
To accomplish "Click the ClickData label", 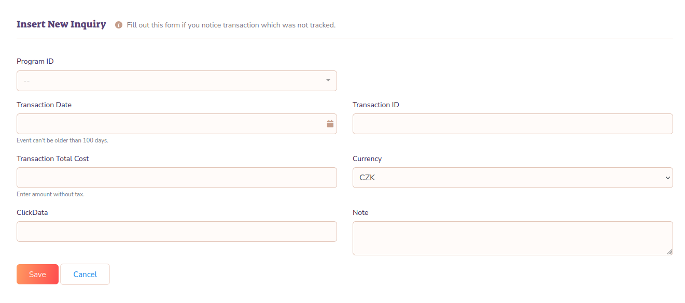I will coord(32,212).
